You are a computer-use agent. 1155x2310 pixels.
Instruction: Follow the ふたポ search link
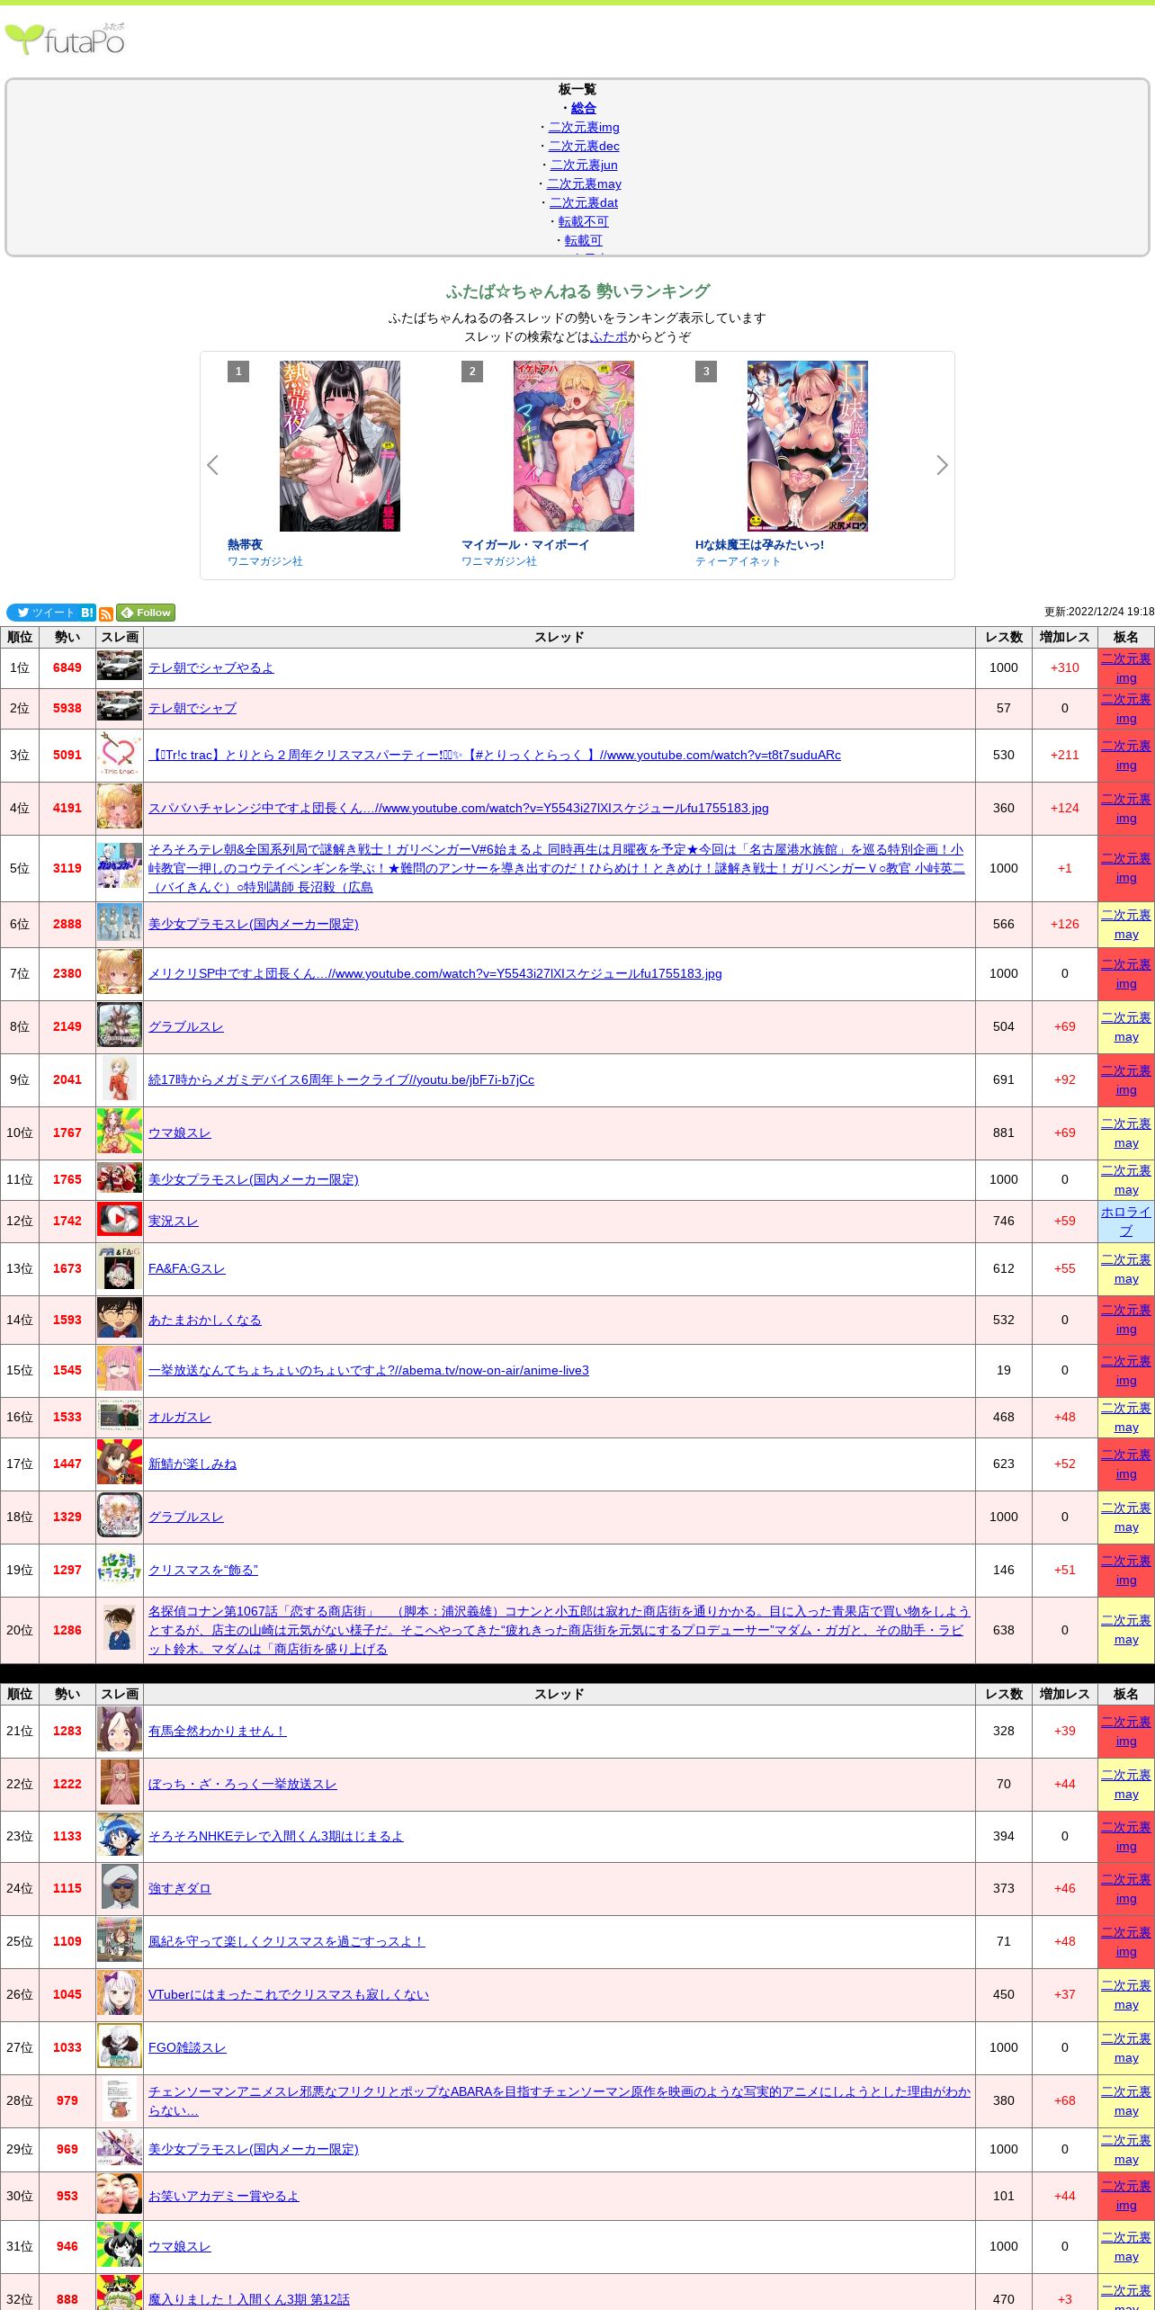point(609,336)
